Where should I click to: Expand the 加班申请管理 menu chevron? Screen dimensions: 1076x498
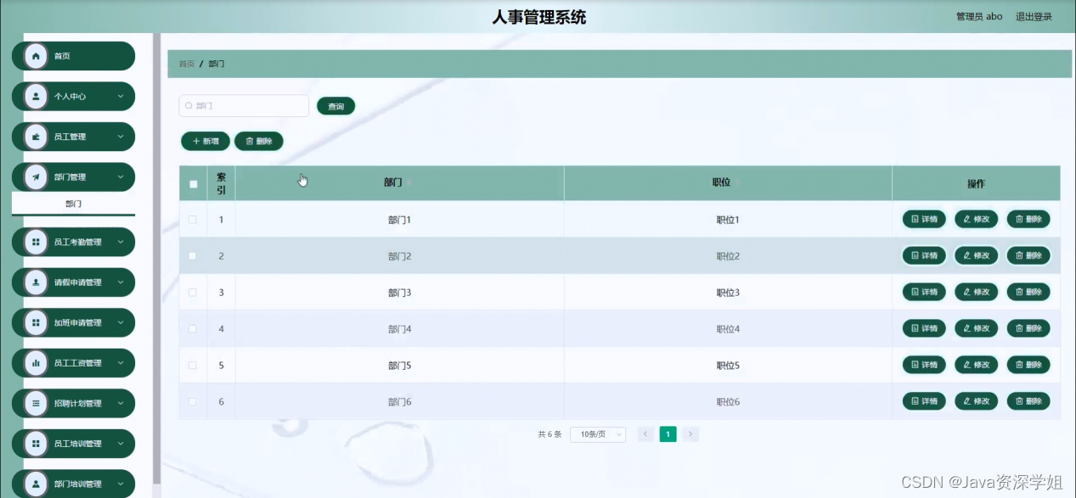coord(121,322)
